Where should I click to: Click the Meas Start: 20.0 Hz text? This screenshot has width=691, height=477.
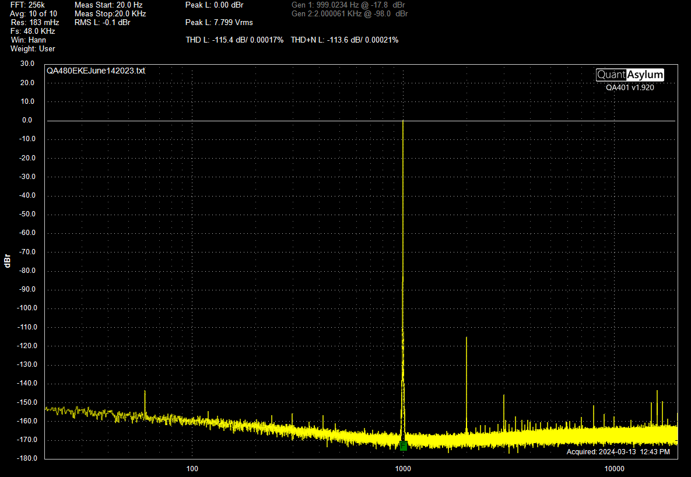coord(108,5)
